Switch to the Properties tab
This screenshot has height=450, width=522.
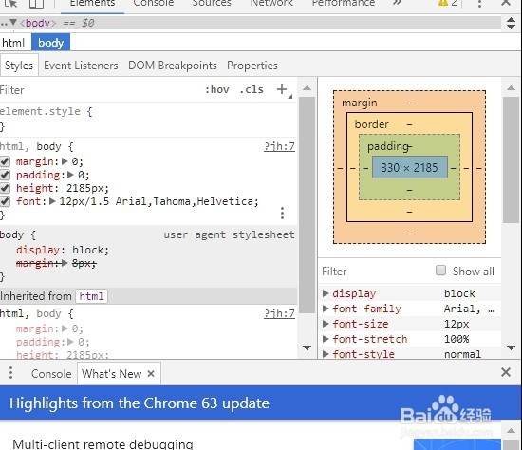point(252,66)
